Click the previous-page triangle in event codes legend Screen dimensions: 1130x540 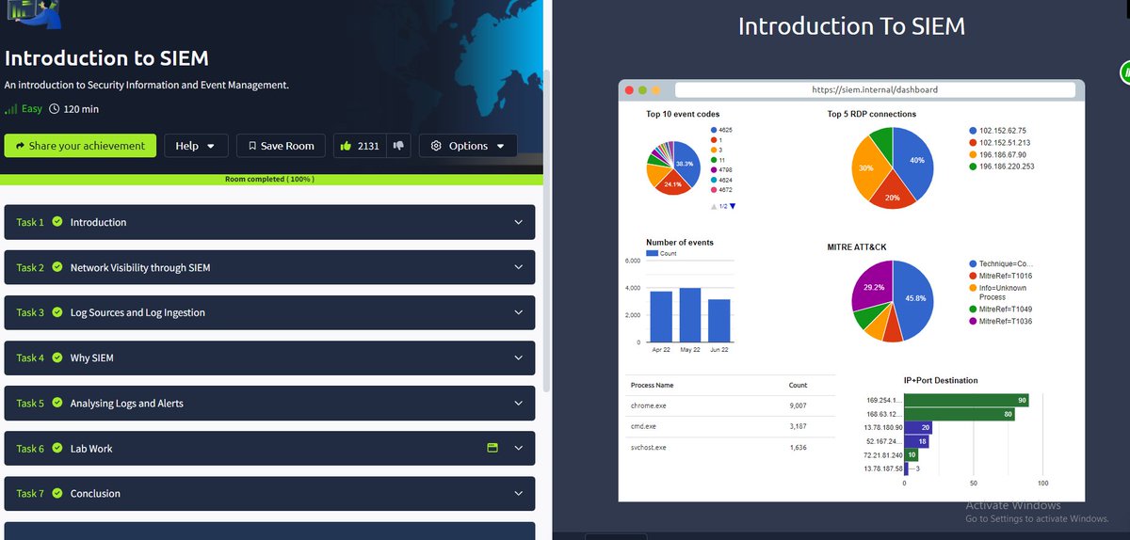pos(714,206)
